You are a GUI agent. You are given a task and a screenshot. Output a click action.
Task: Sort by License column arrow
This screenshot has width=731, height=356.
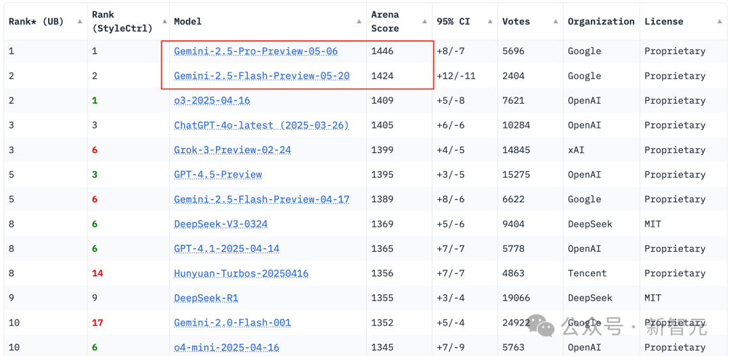point(719,22)
